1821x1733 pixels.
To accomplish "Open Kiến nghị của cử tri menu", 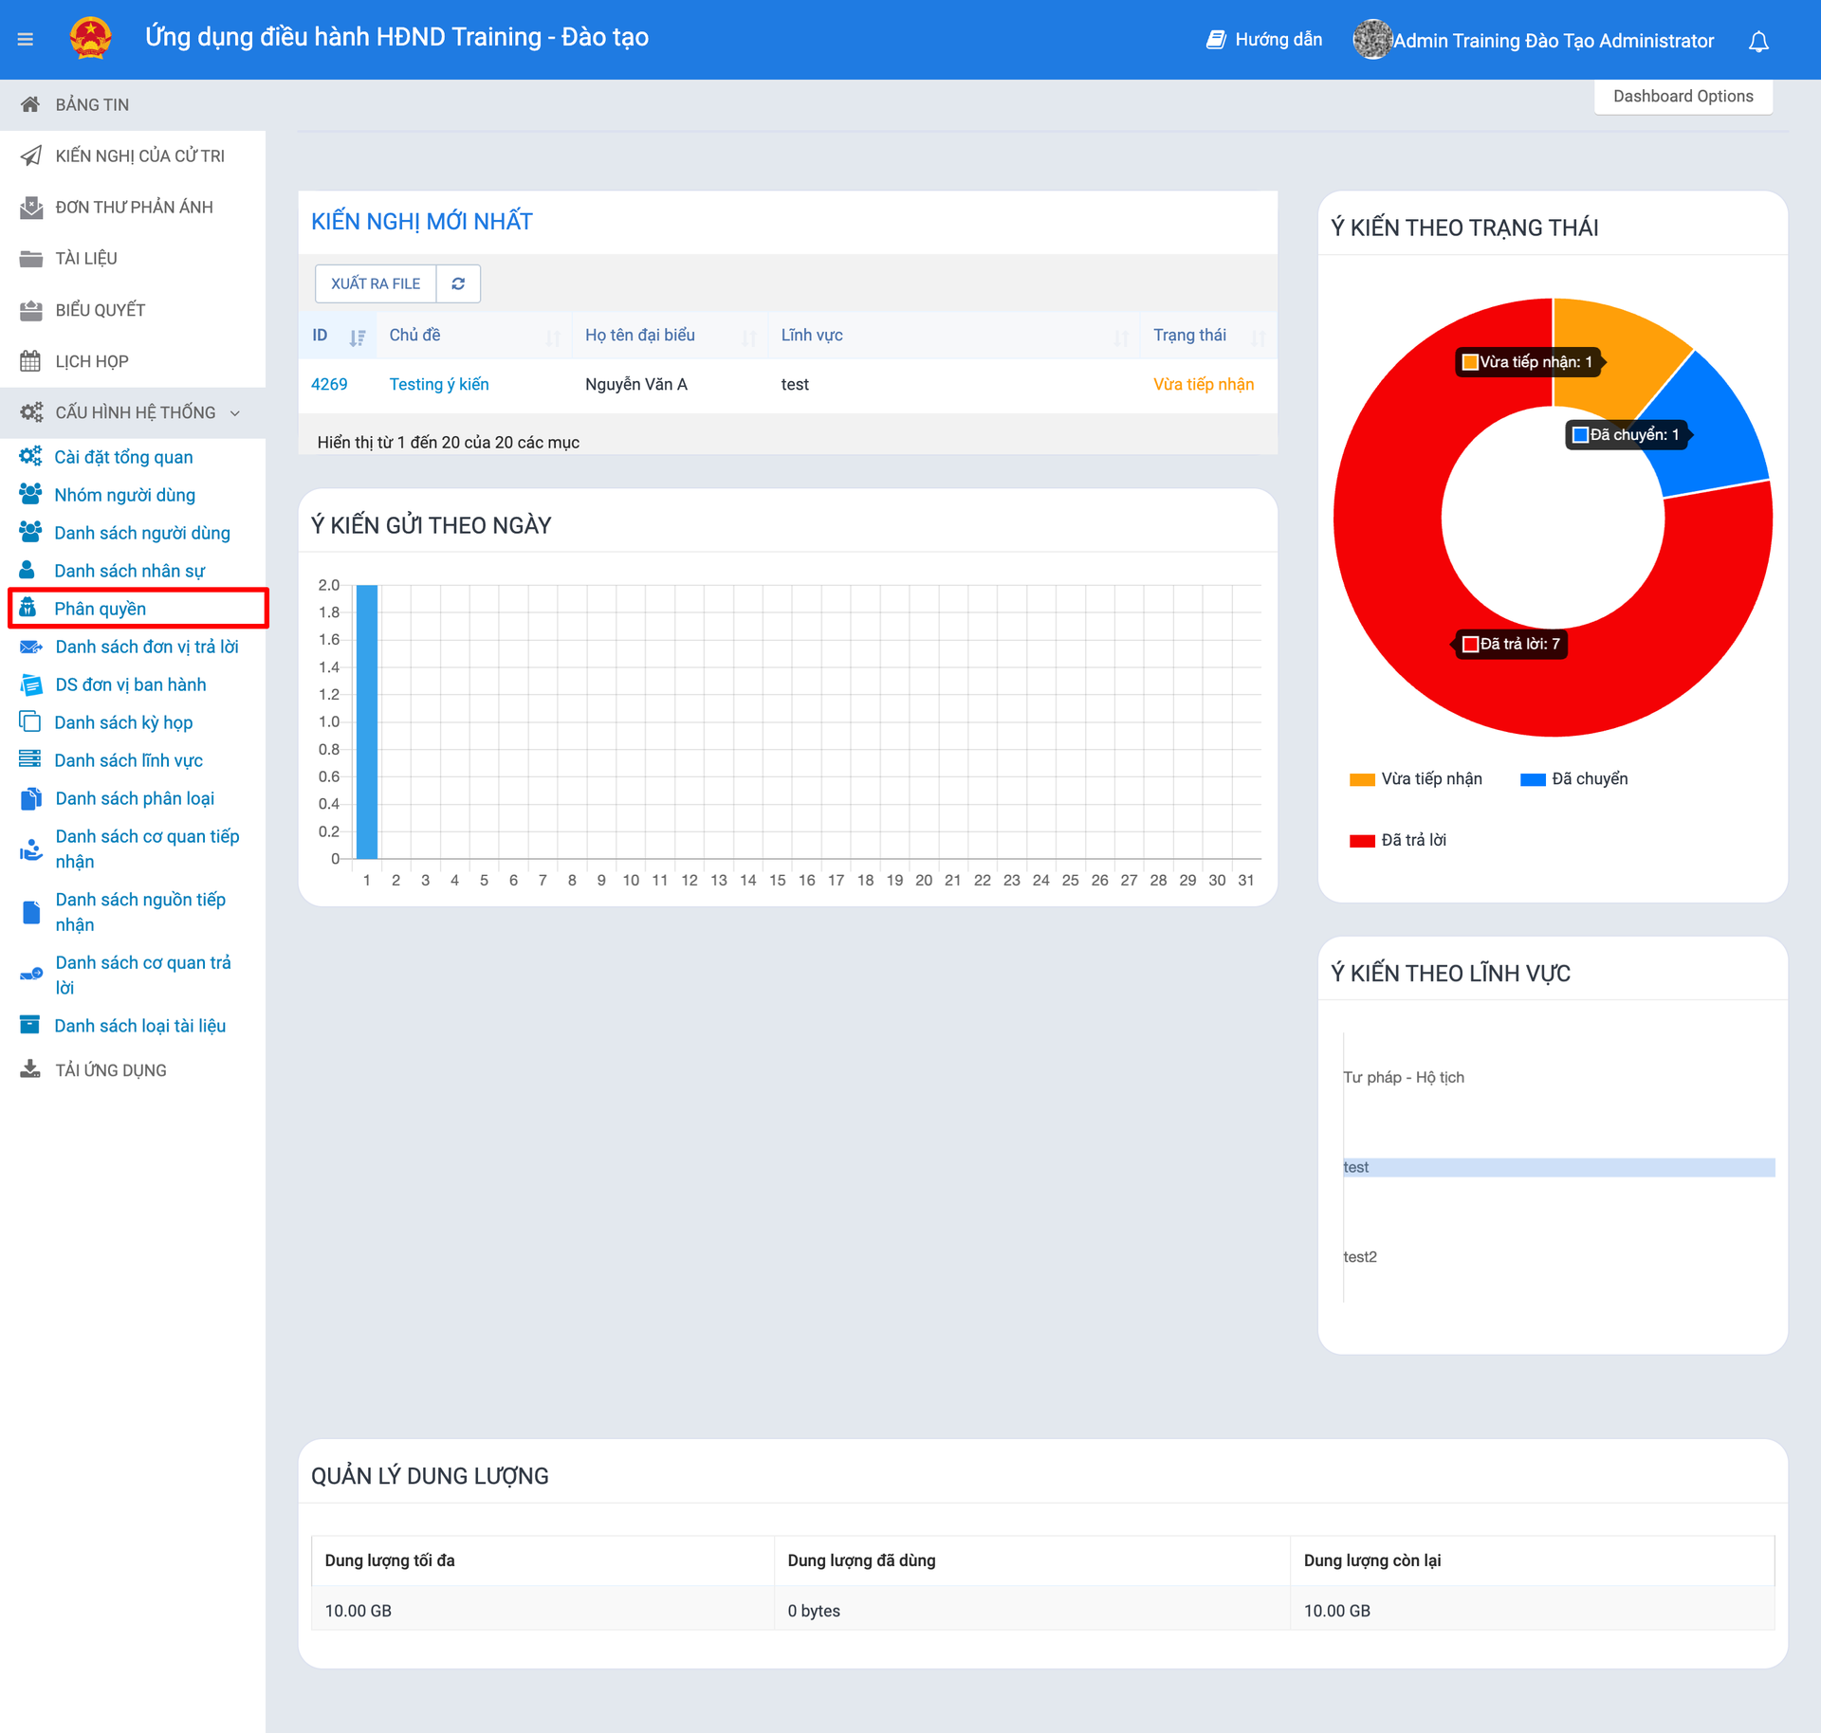I will pyautogui.click(x=139, y=155).
